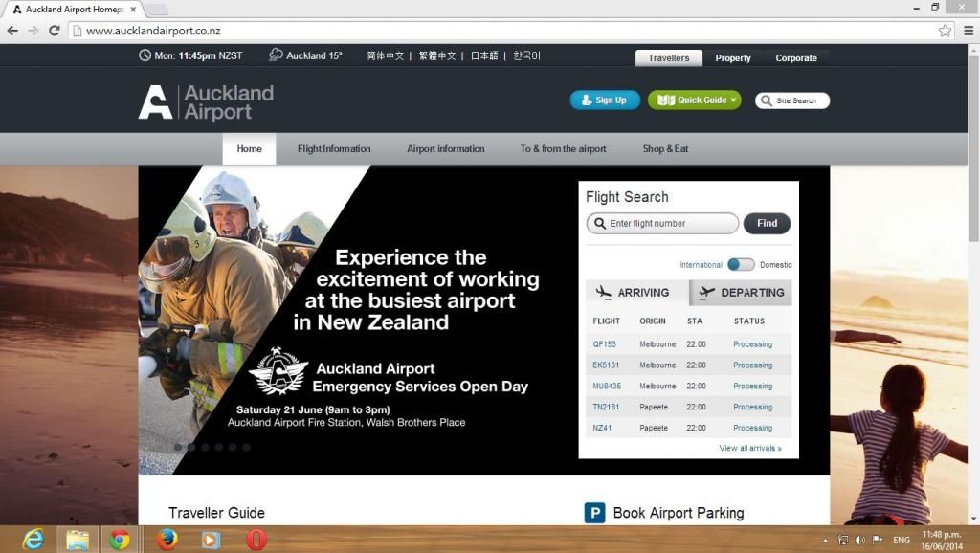Toggle International/Domestic flight switch
The image size is (980, 553).
(x=741, y=264)
